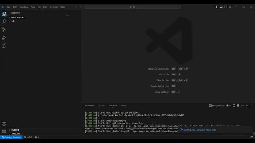This screenshot has width=255, height=143.
Task: Open the Customize Layout icon
Action: coord(230,7)
